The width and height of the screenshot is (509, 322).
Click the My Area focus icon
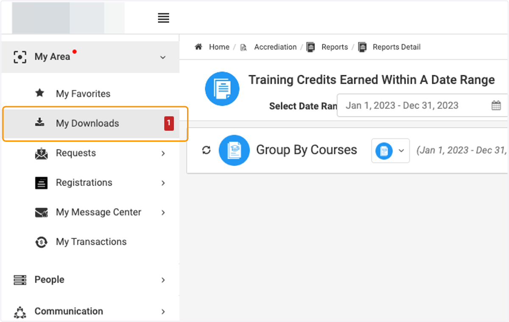point(20,57)
